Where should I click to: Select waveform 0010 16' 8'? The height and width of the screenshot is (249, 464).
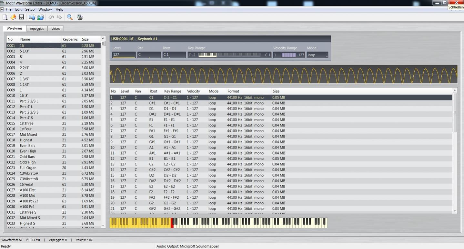click(54, 96)
